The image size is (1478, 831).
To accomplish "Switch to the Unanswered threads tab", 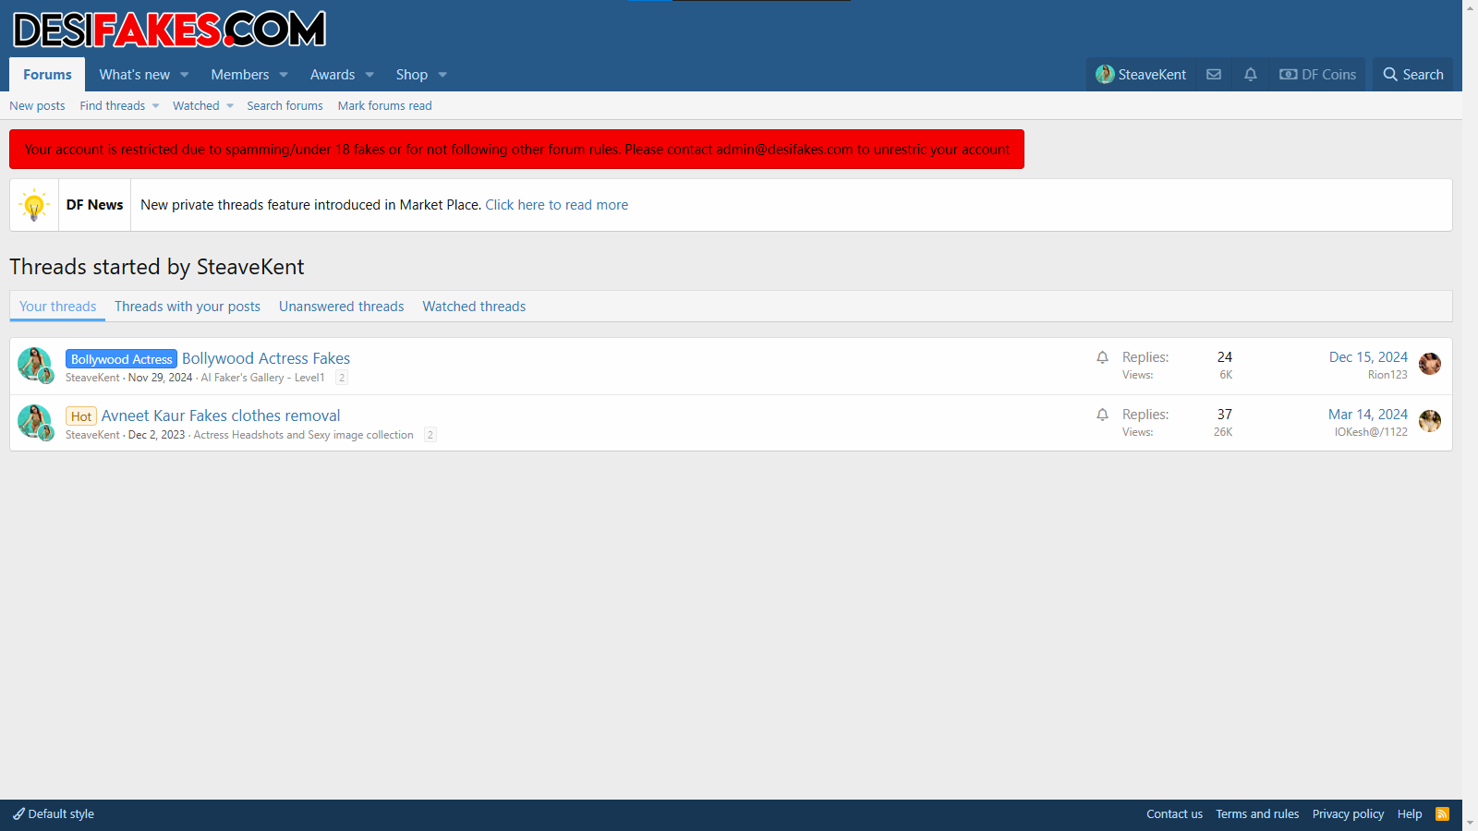I will tap(342, 307).
